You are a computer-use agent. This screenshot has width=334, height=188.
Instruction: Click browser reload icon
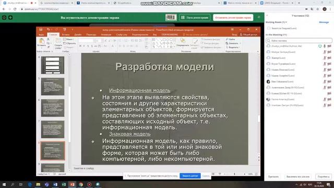(x=15, y=9)
